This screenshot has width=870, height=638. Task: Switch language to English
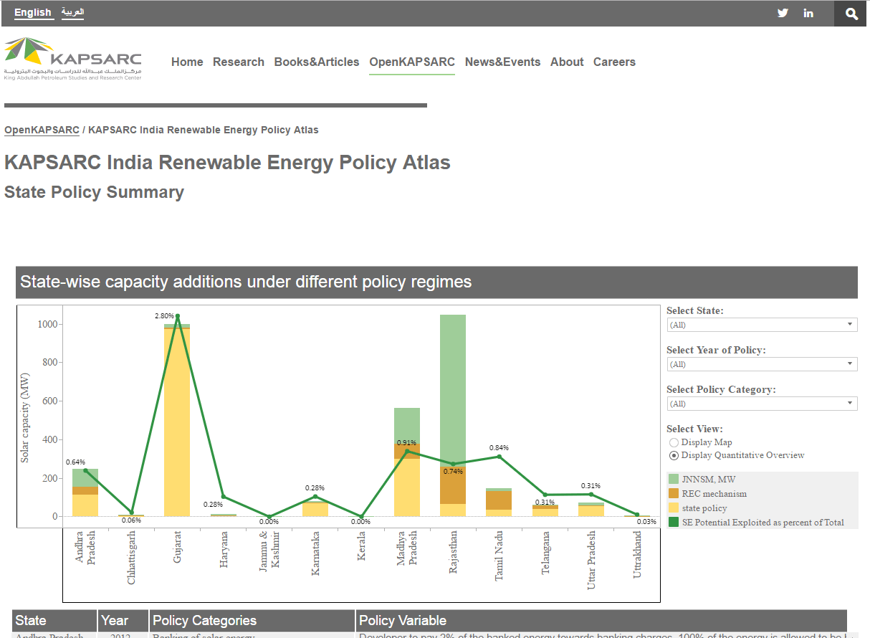(33, 12)
